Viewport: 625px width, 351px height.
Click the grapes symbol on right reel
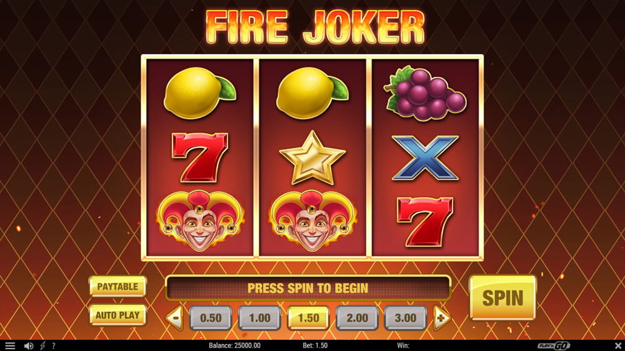425,94
